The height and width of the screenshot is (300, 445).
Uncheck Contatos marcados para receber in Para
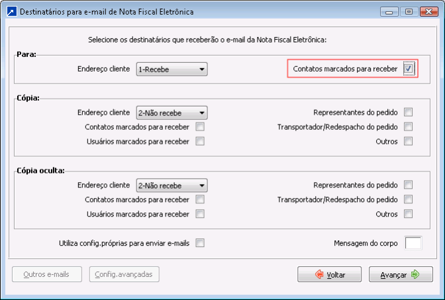coord(409,69)
